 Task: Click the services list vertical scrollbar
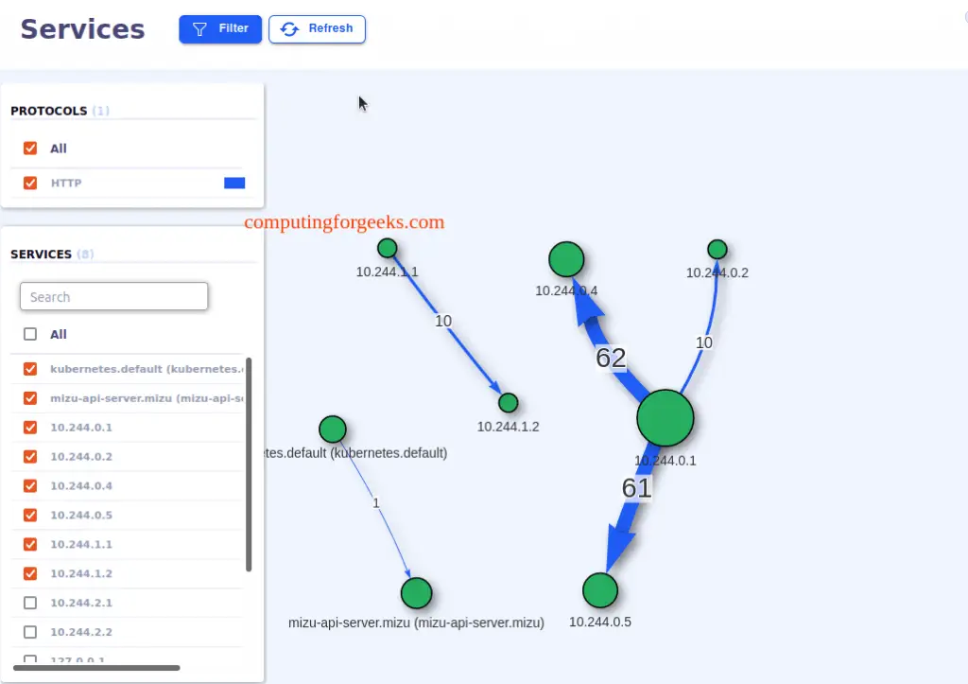[x=249, y=465]
